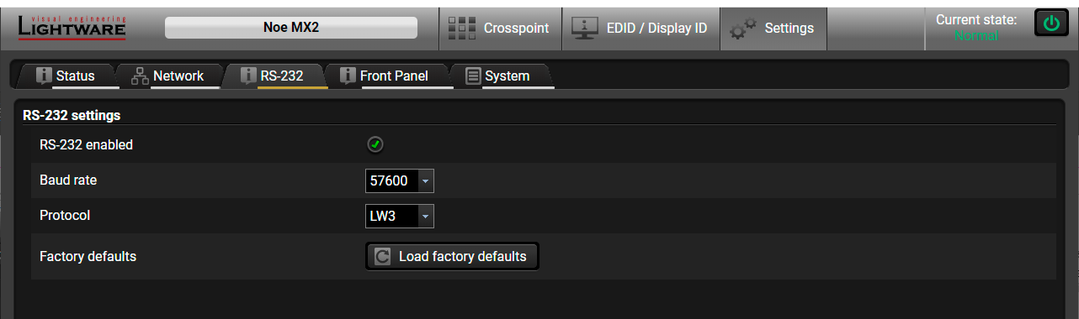The width and height of the screenshot is (1079, 319).
Task: Click the Noe MX2 device name field
Action: point(291,27)
